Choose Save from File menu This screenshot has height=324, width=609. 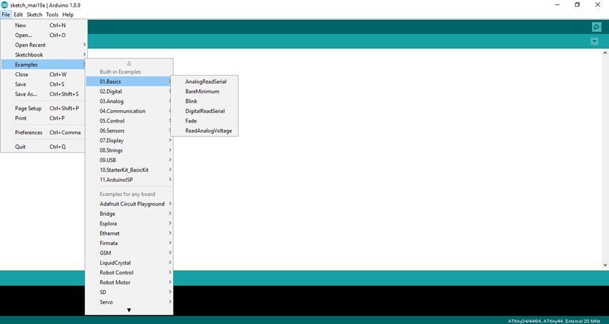coord(44,84)
